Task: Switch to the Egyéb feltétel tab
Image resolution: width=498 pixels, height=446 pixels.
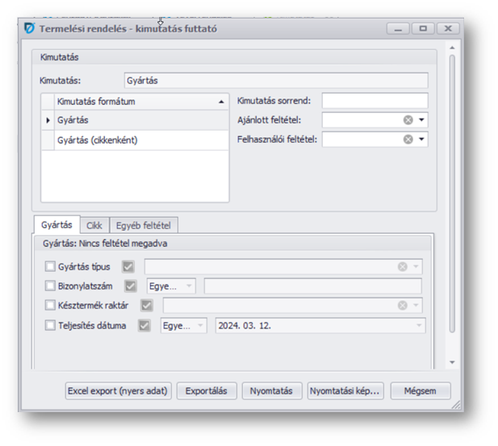Action: 144,226
